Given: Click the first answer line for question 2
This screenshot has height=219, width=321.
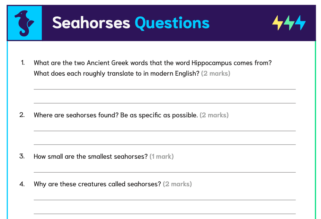Looking at the screenshot, I should click(165, 131).
